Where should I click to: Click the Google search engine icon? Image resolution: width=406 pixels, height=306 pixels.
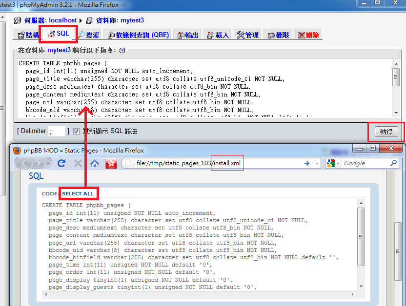click(x=330, y=163)
